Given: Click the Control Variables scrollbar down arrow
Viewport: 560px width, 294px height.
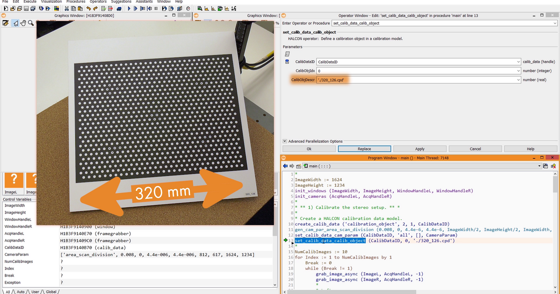Looking at the screenshot, I should [274, 284].
